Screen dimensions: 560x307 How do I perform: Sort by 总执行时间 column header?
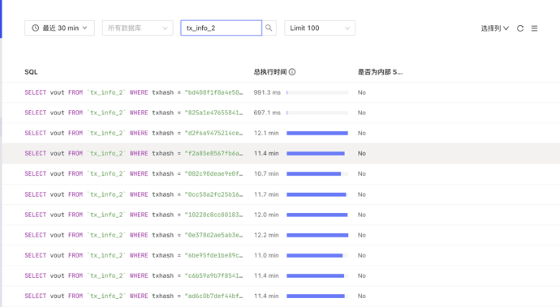(x=270, y=71)
